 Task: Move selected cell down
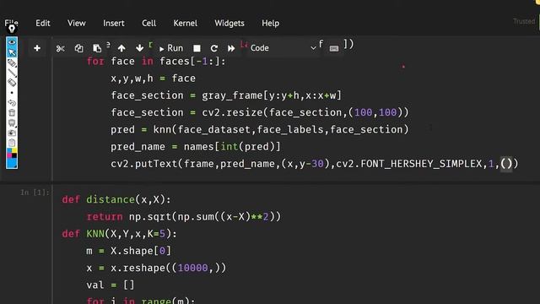(x=139, y=48)
